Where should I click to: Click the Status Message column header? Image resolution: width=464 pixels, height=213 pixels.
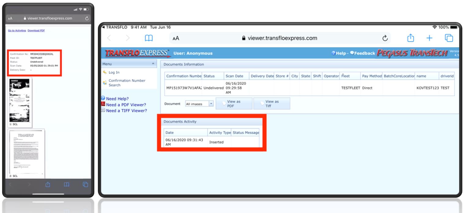pos(246,133)
